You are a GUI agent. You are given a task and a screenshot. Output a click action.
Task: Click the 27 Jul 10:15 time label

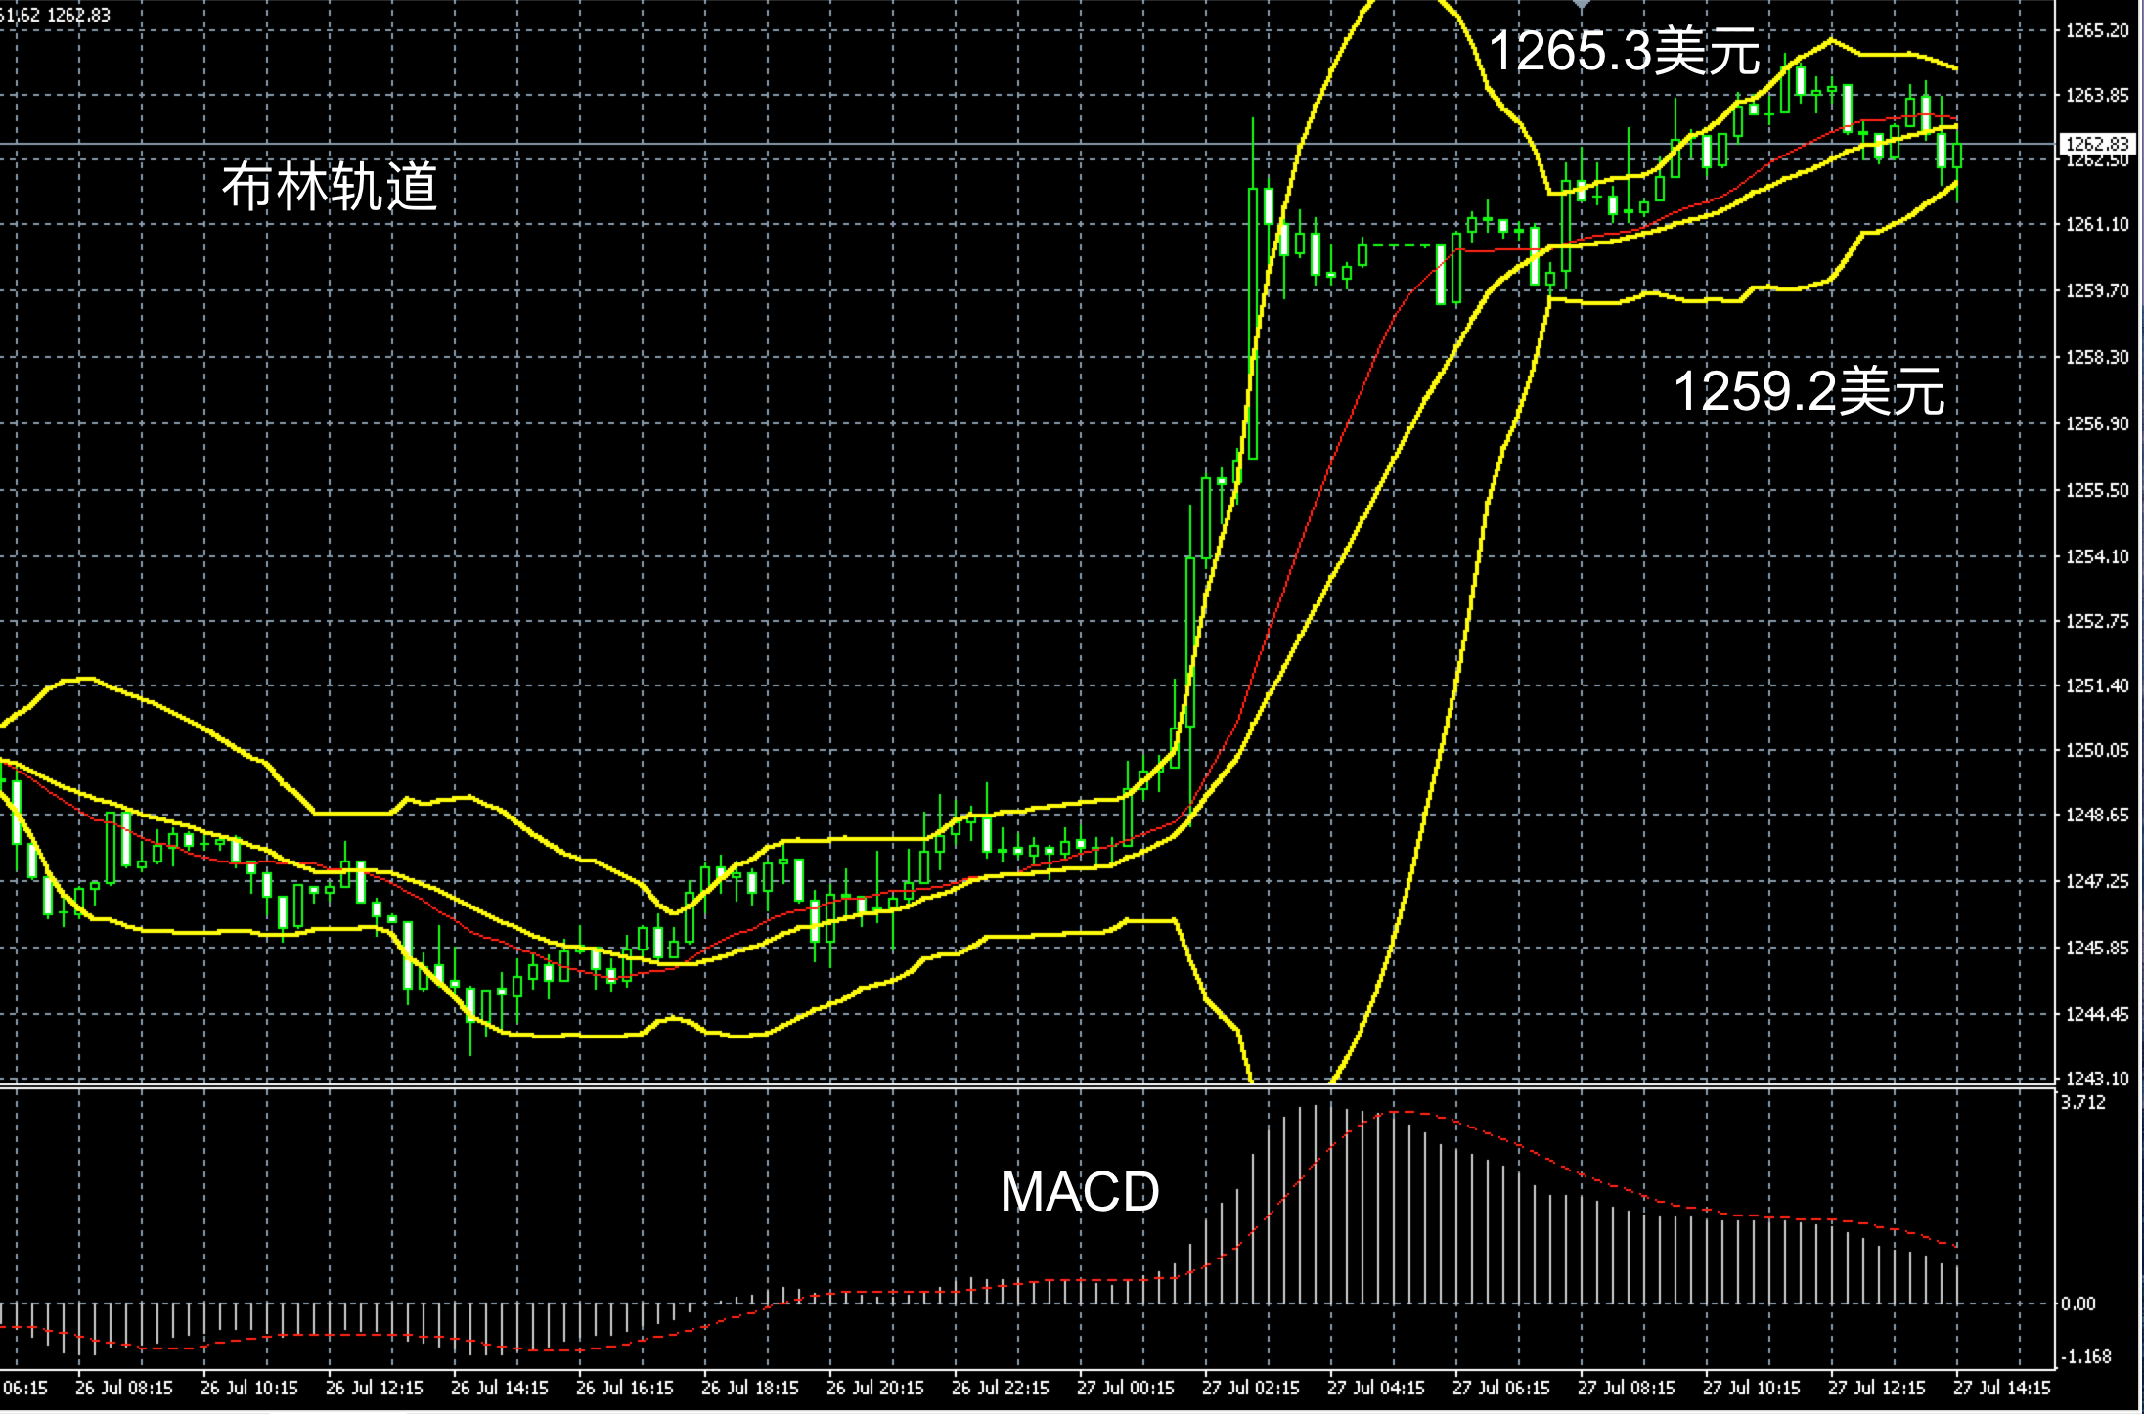[1752, 1388]
